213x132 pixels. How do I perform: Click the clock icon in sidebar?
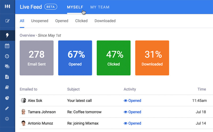pos(7,56)
